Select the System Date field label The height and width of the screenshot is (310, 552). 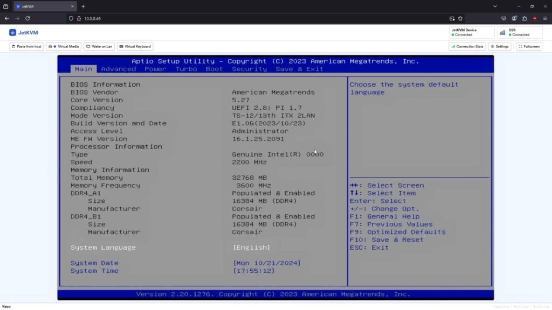(94, 263)
